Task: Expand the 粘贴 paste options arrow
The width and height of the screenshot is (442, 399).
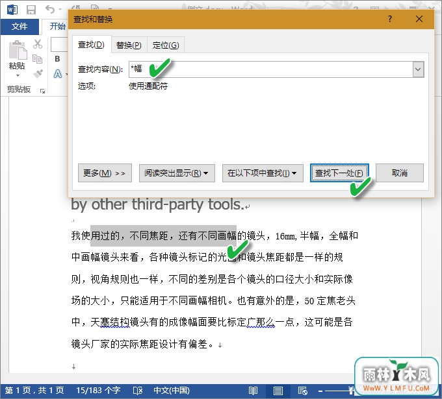Action: click(x=18, y=75)
